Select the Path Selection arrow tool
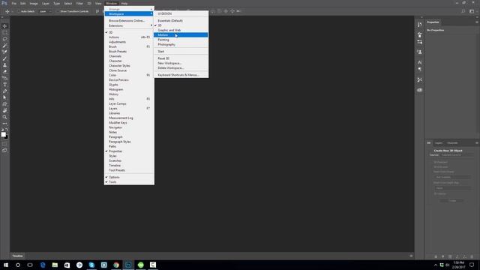Screen dimensions: 480x270 [x=4, y=97]
